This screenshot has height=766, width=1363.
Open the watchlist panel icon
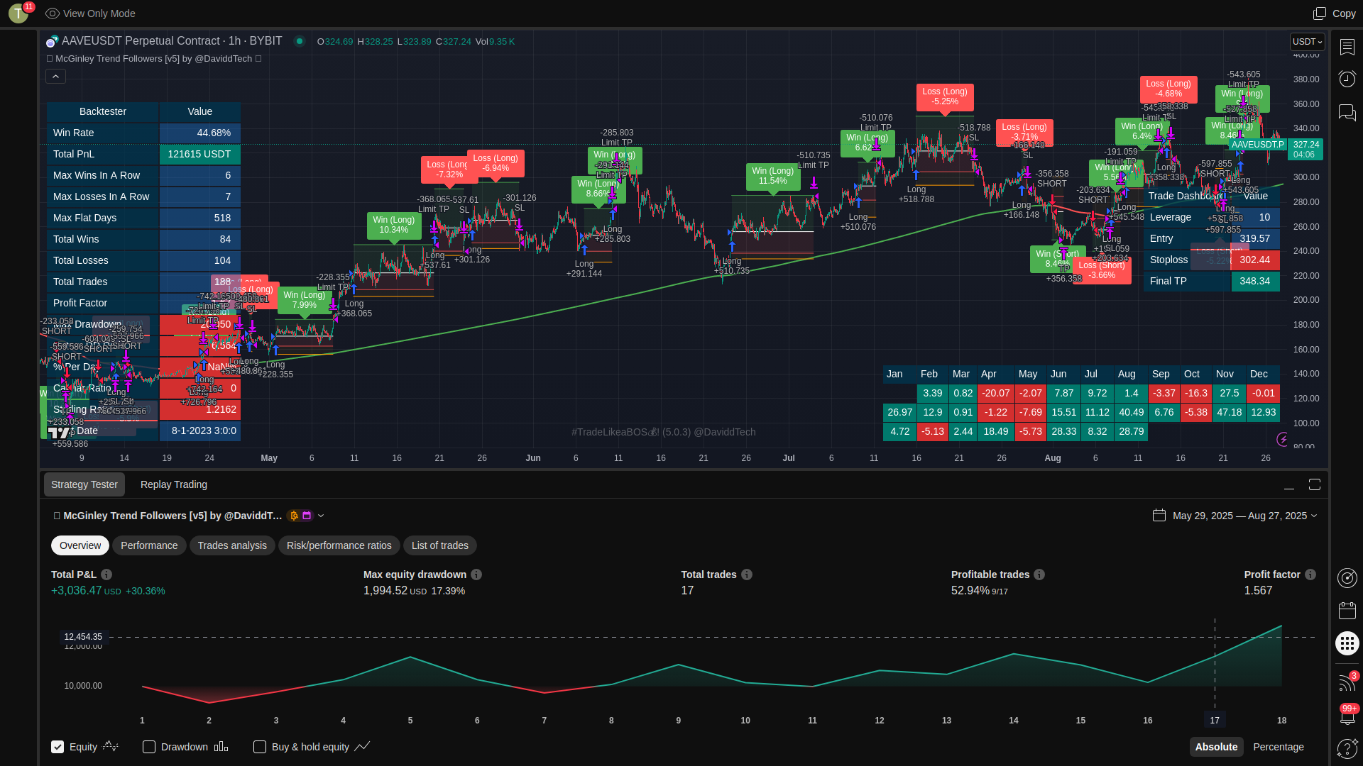pos(1347,47)
